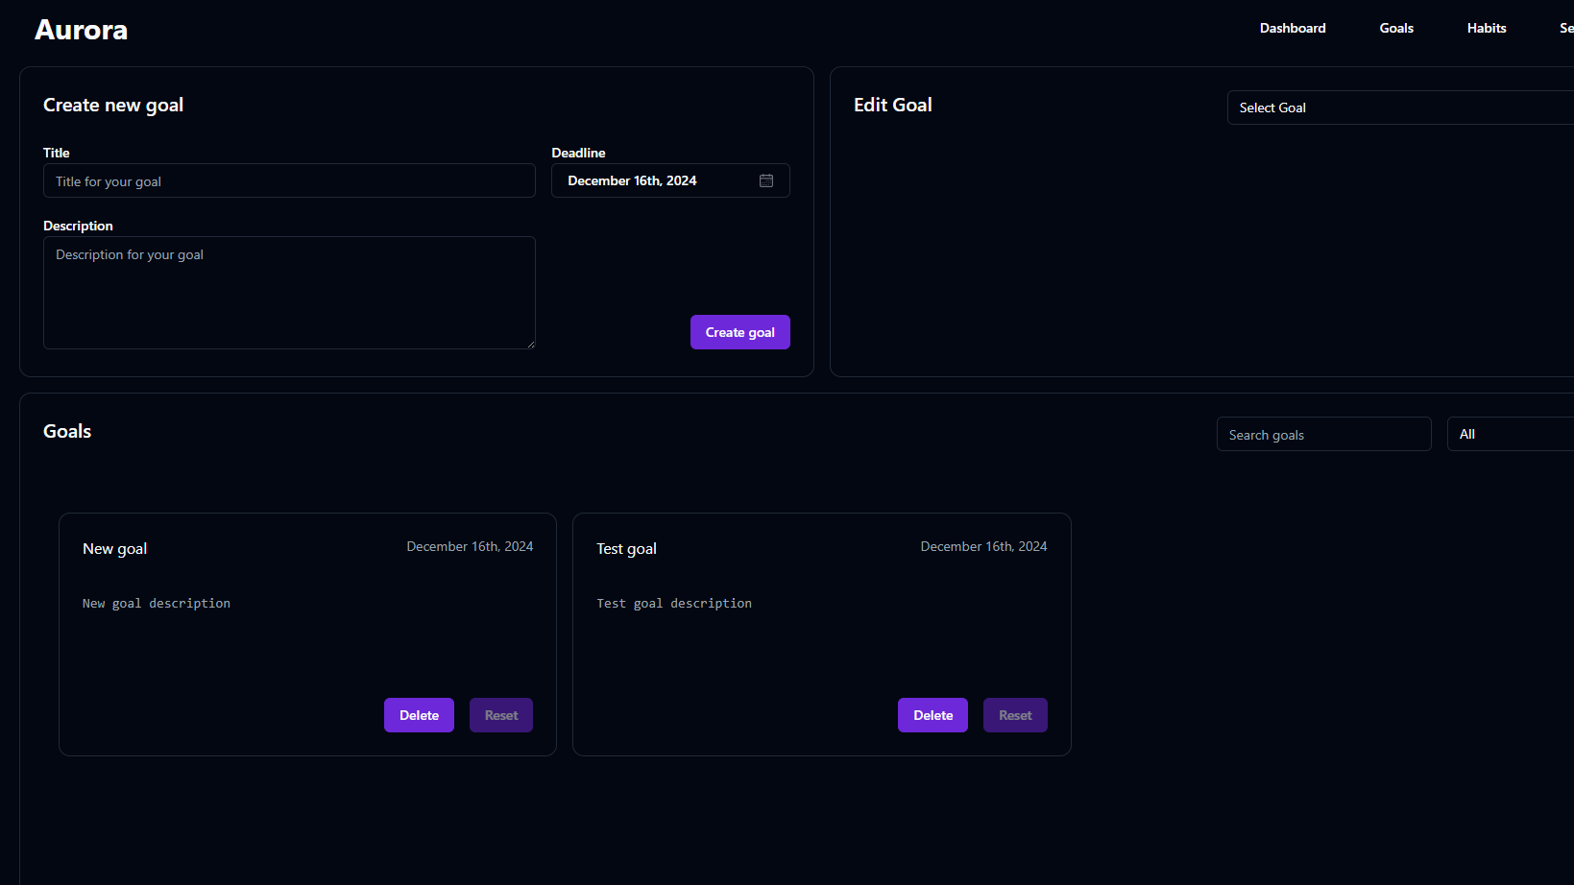Click the Create goal button
The image size is (1574, 885).
pos(739,331)
